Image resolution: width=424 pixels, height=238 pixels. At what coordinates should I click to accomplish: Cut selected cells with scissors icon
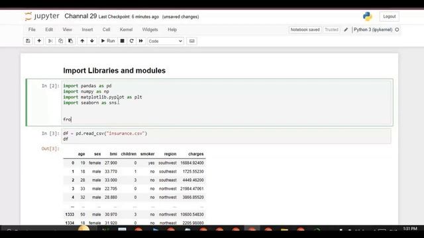50,41
